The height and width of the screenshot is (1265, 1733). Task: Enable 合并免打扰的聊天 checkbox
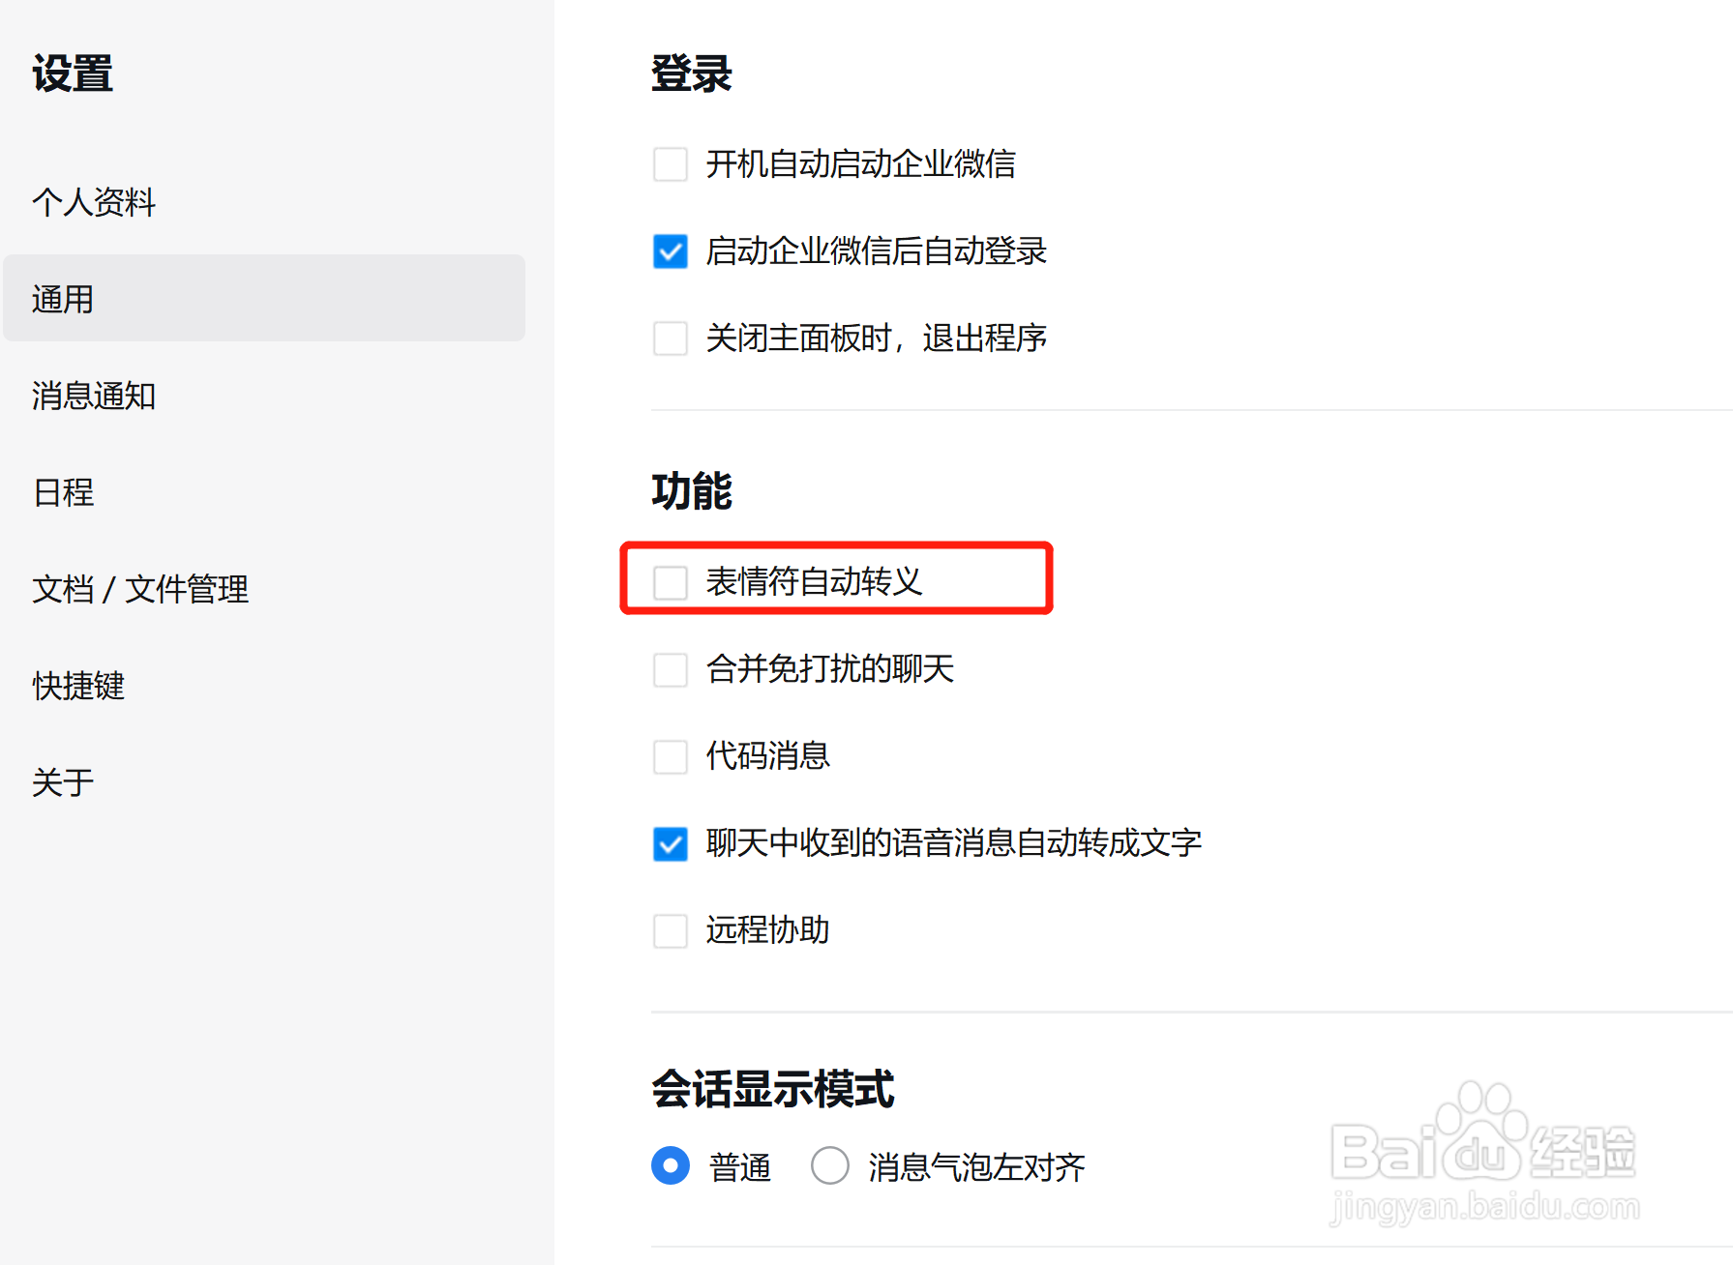[671, 669]
